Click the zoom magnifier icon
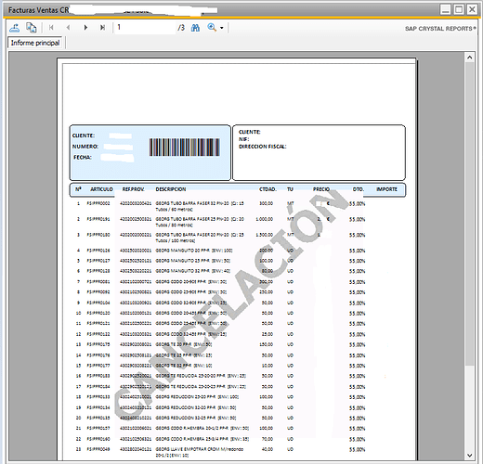The height and width of the screenshot is (464, 483). 212,28
